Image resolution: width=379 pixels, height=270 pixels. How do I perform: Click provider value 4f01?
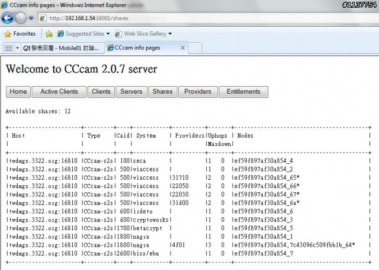pos(178,245)
